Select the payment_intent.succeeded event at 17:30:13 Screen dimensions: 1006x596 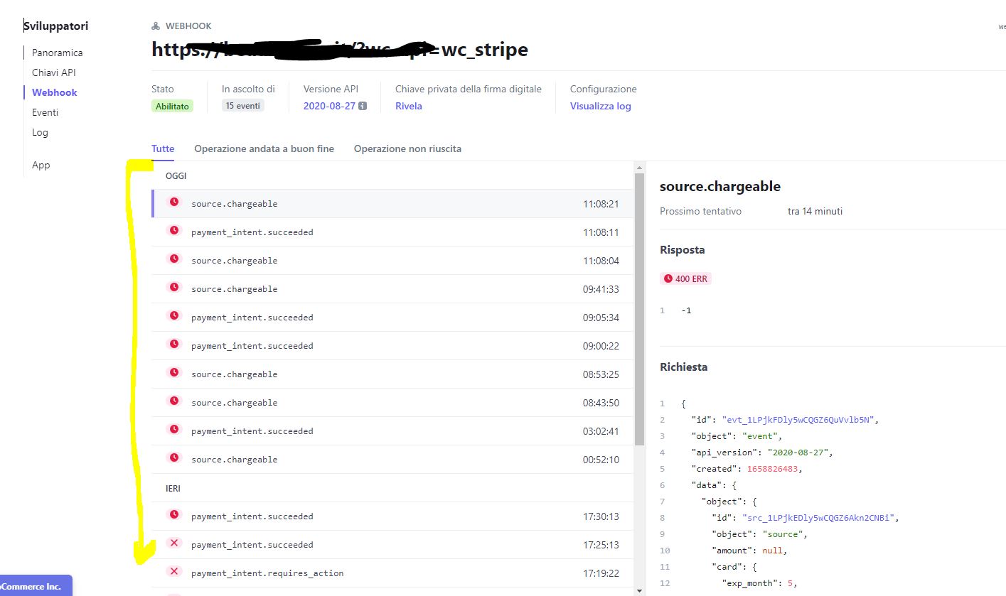[x=392, y=516]
